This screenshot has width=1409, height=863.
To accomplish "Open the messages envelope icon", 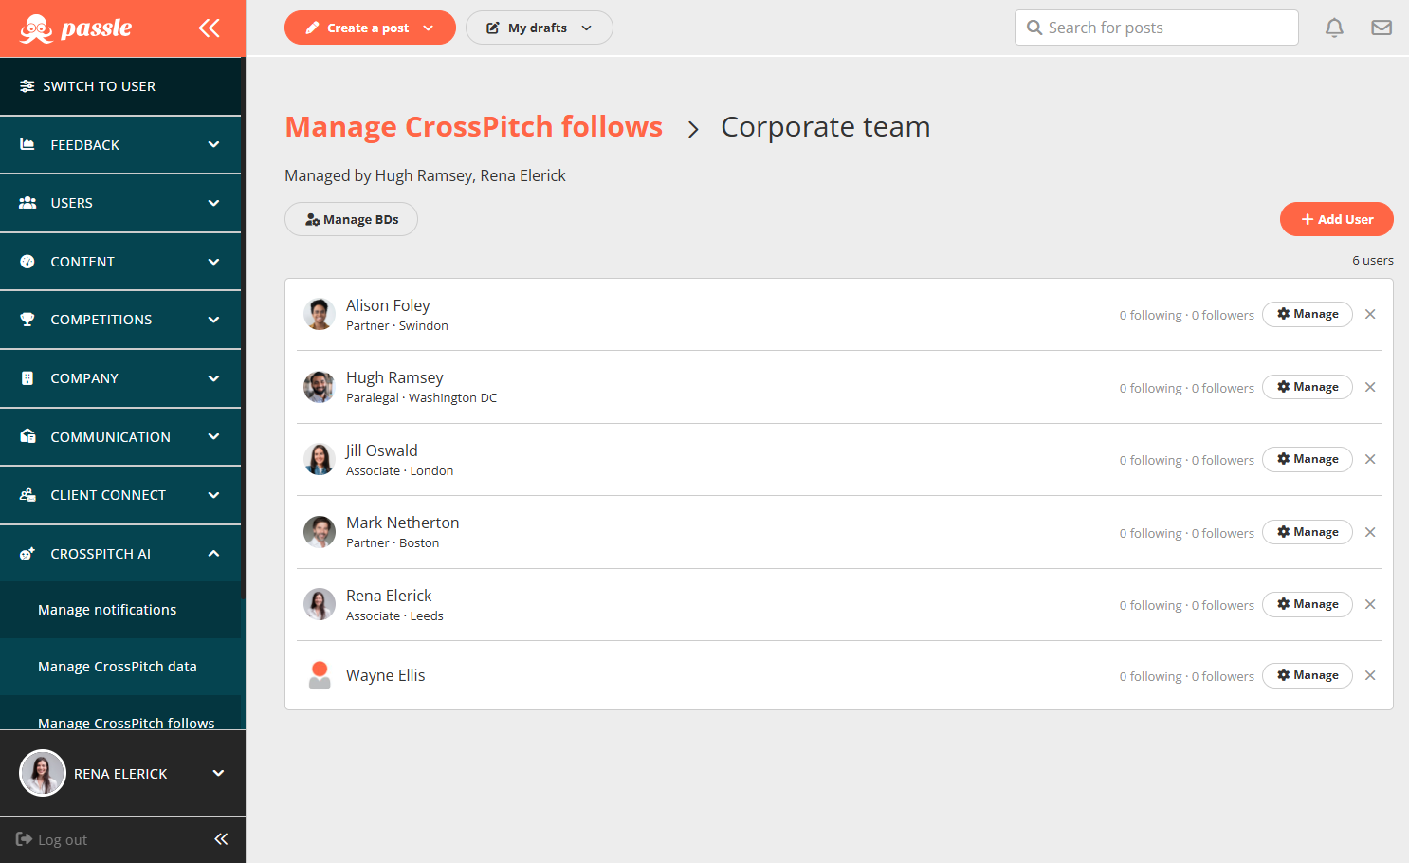I will [x=1382, y=28].
